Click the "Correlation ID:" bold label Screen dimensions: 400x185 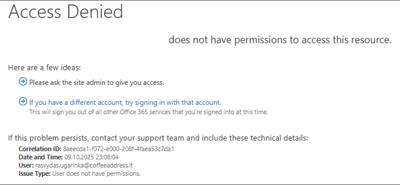coord(40,149)
